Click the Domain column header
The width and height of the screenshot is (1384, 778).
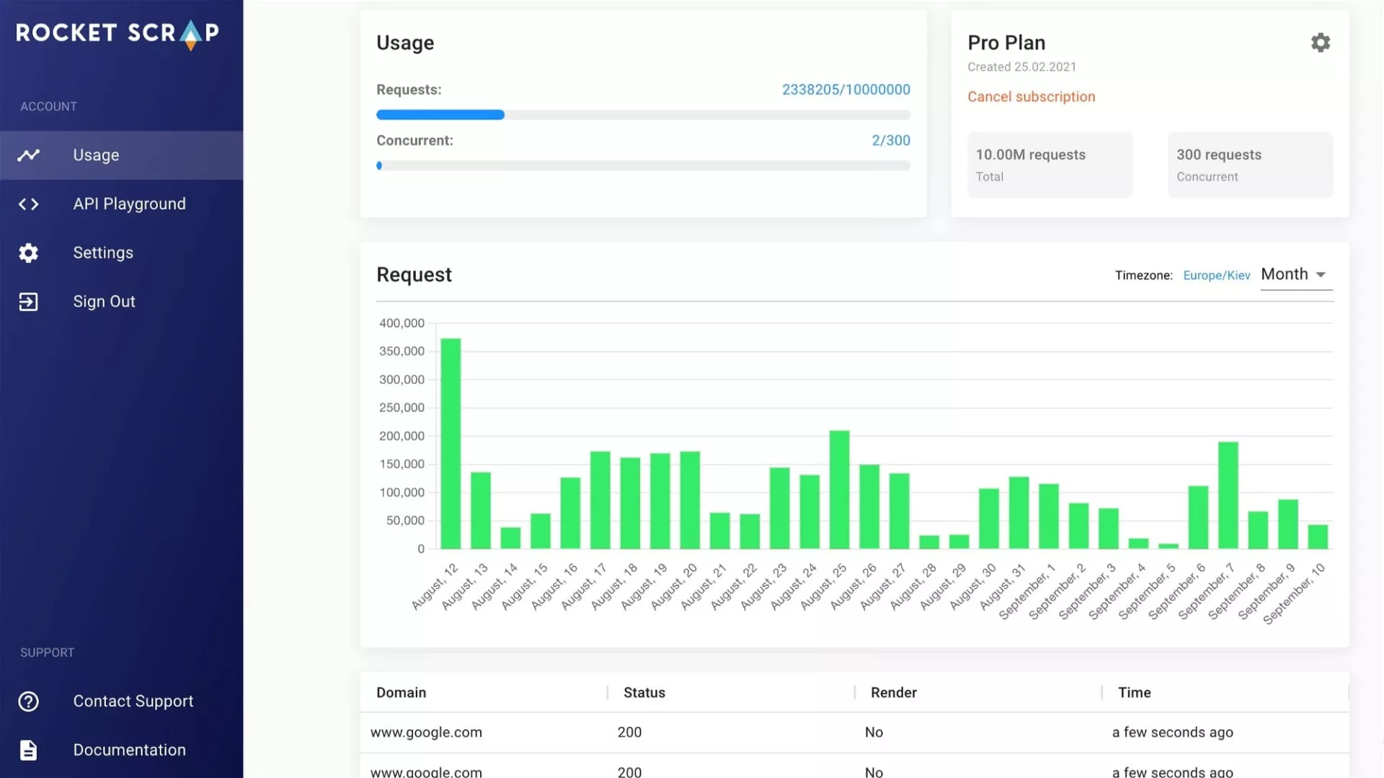coord(401,692)
